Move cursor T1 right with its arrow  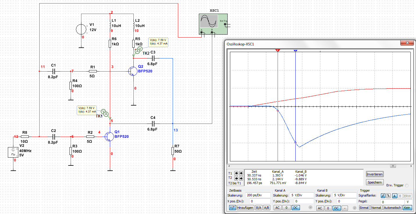point(241,173)
